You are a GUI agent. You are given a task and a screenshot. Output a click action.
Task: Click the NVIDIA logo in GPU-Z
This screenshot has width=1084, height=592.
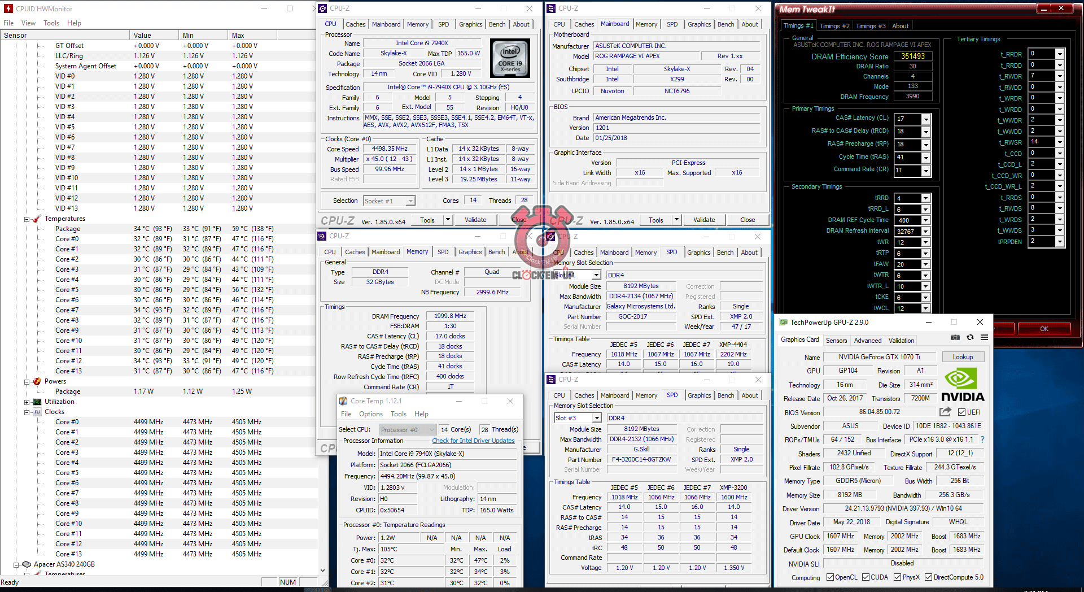pos(963,385)
